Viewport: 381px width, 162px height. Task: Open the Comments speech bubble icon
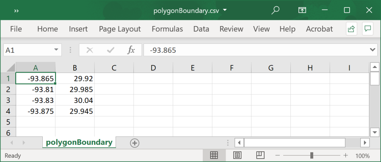click(367, 29)
